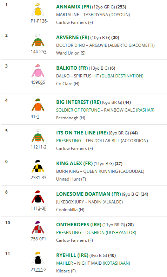Click King Alex's black and yellow quartered silks

coord(38,166)
